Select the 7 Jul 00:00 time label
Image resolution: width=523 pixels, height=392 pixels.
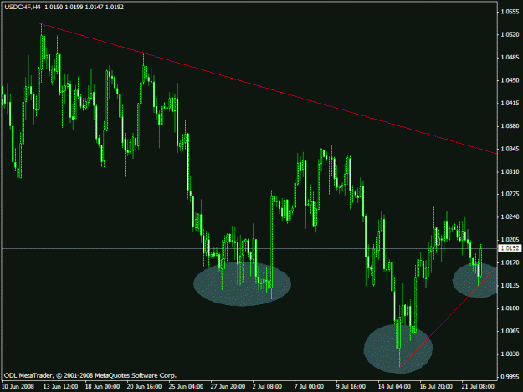(x=309, y=387)
